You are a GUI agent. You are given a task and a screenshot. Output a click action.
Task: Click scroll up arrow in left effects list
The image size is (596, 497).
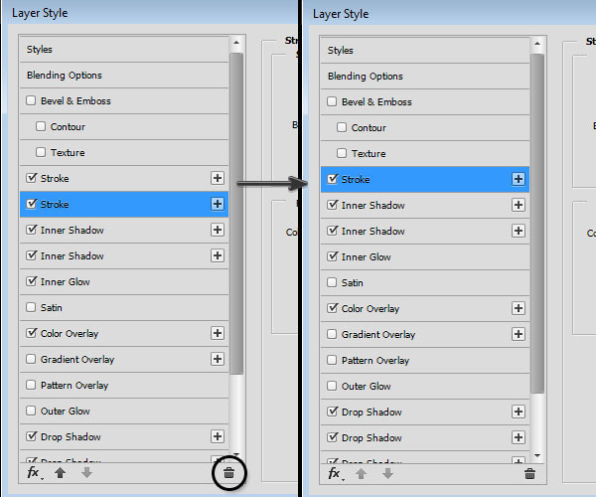click(x=236, y=43)
